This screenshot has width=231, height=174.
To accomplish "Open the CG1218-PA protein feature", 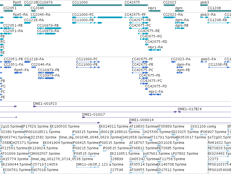I will click(27, 62).
